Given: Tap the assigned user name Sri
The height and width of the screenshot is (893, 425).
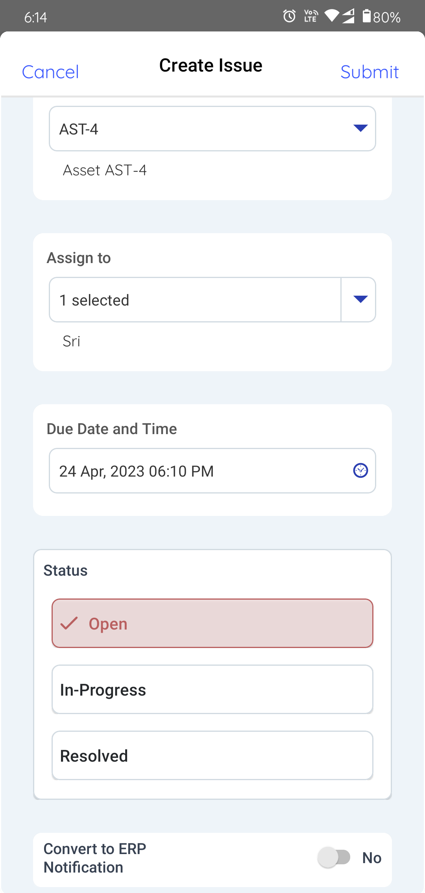Looking at the screenshot, I should 71,341.
